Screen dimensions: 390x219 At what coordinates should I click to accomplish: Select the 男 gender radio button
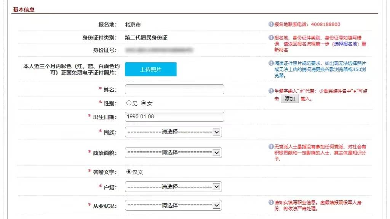[x=129, y=103]
